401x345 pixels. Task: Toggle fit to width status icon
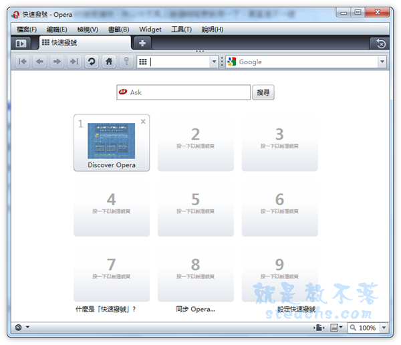coord(319,328)
